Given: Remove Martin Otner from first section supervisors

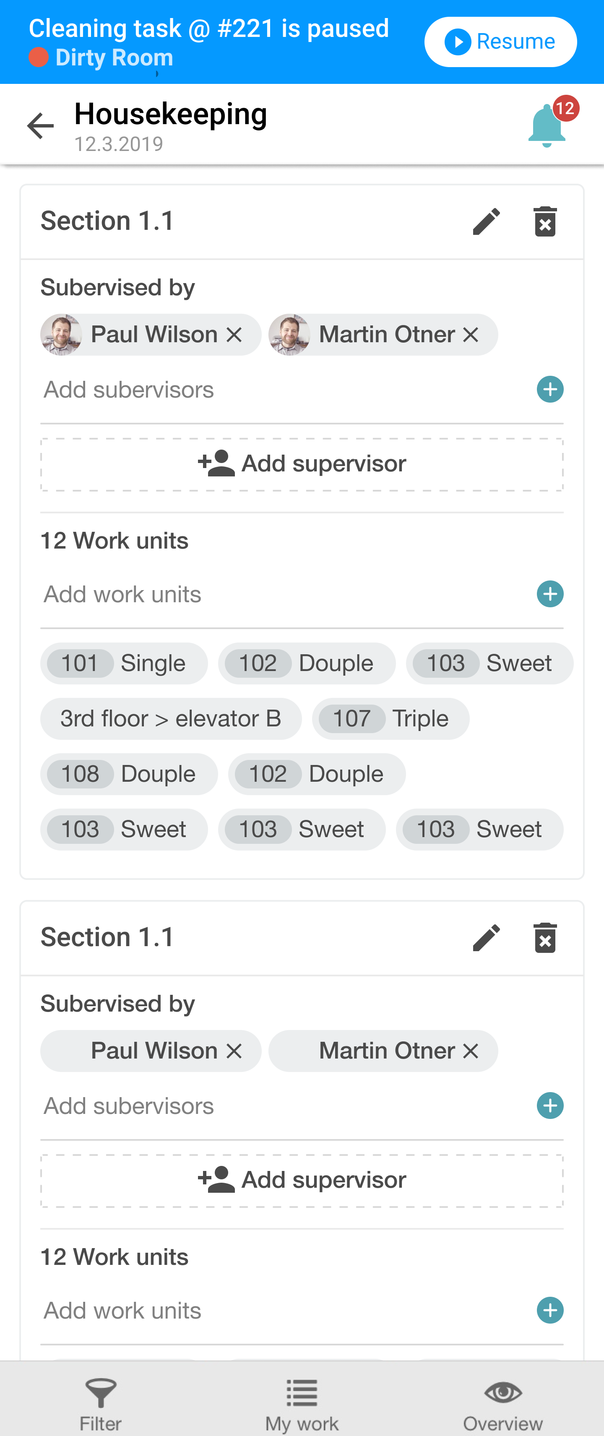Looking at the screenshot, I should [471, 335].
